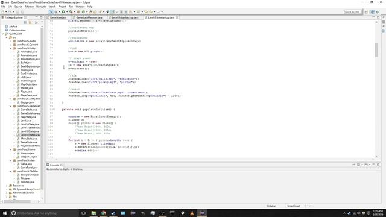Collapse the com.Neat5.Entity package

click(x=11, y=48)
